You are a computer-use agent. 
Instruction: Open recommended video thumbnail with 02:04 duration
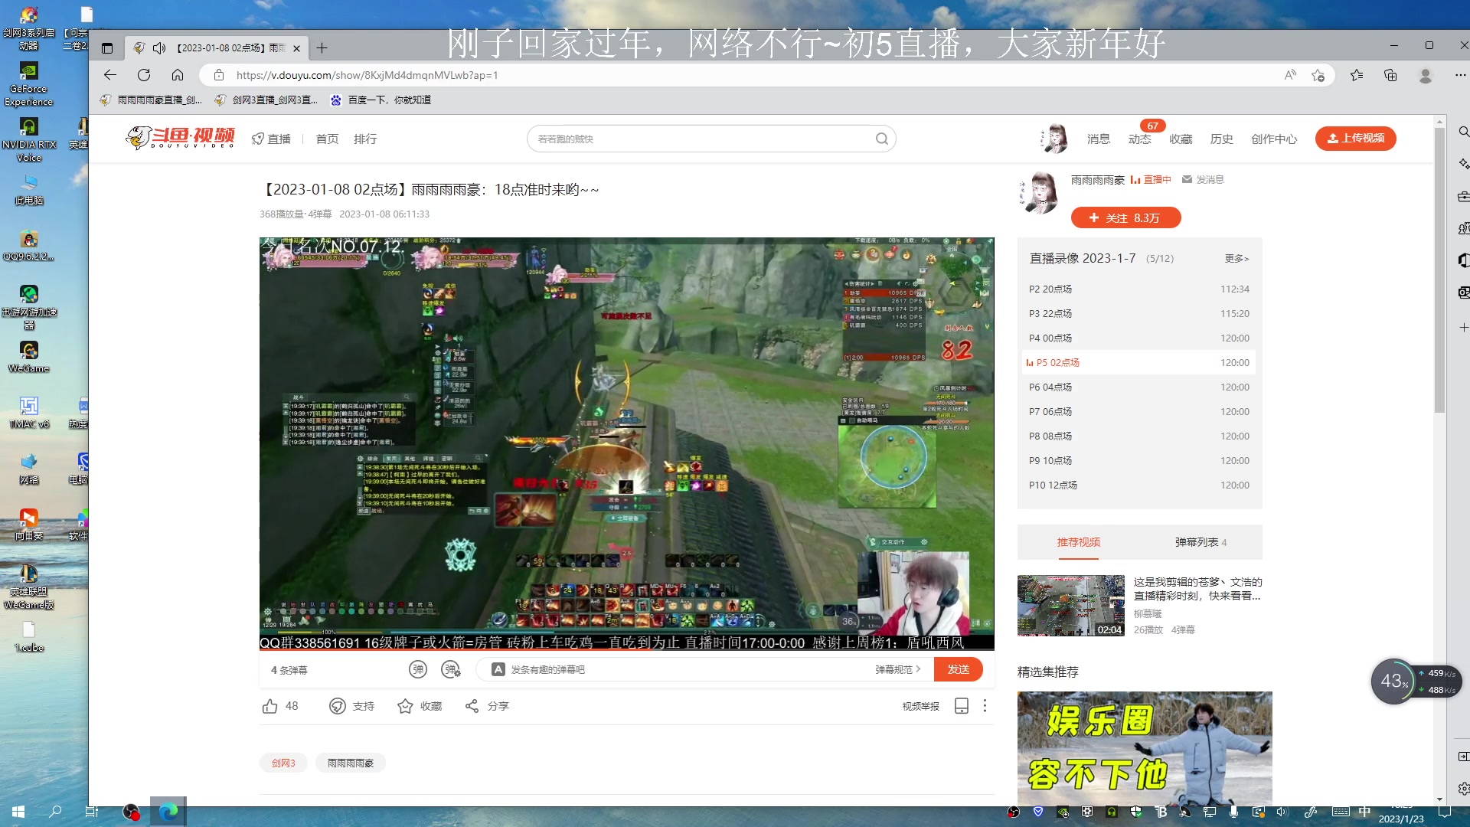1070,606
